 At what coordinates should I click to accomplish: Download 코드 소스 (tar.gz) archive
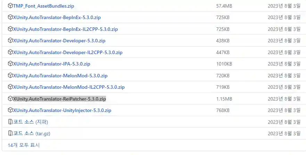click(32, 134)
